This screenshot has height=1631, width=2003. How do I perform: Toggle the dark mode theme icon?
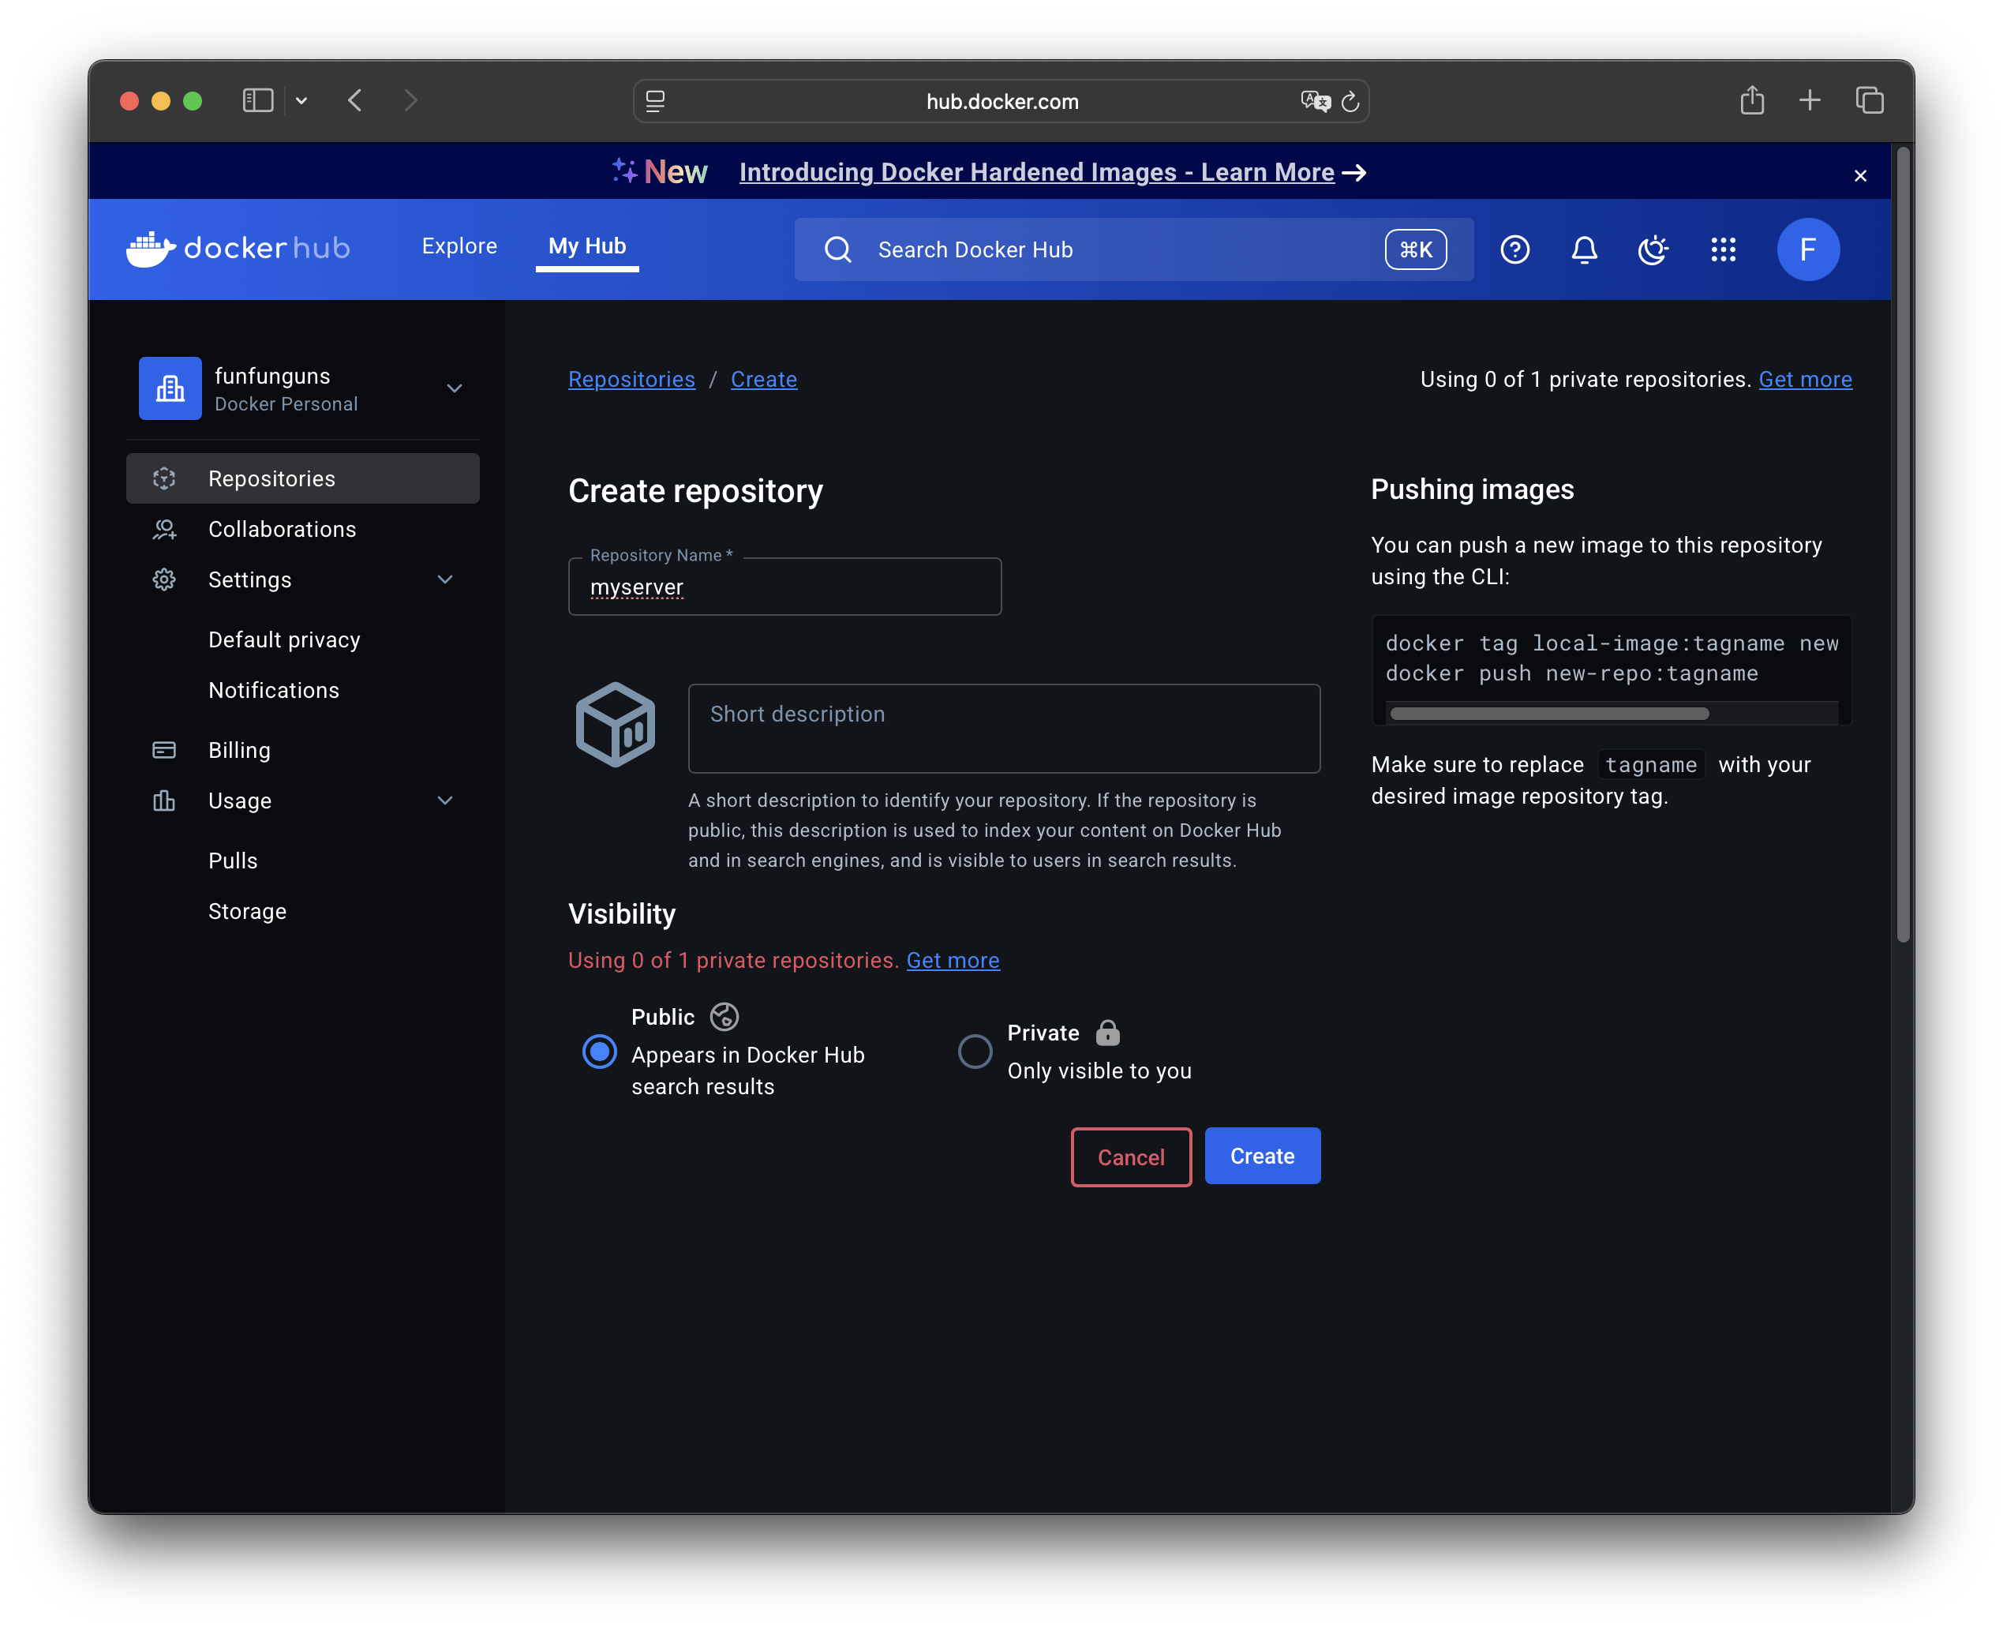coord(1653,249)
